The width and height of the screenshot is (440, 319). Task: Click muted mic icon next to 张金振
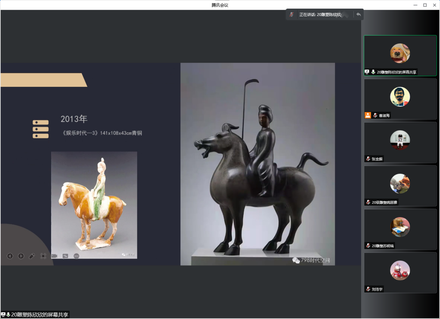(368, 159)
